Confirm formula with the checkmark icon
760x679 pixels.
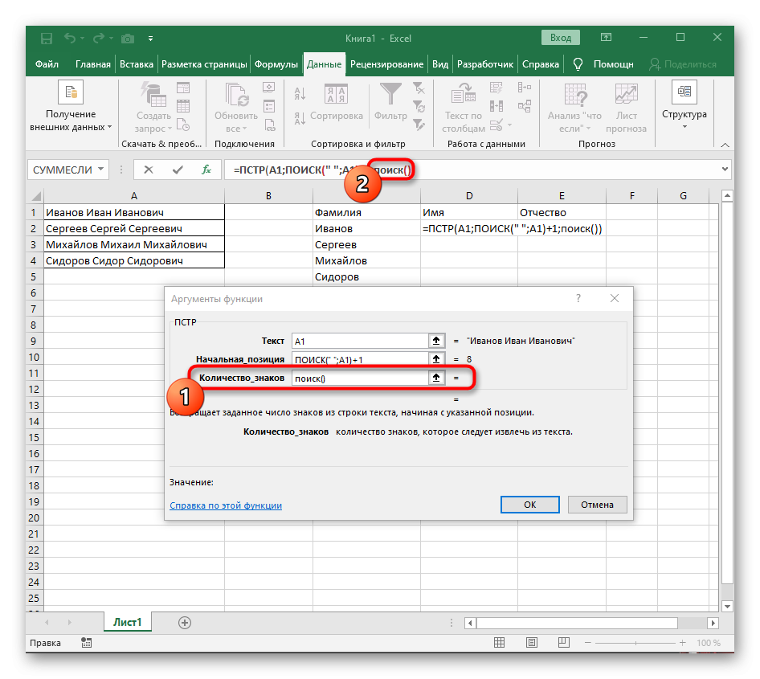[x=178, y=170]
